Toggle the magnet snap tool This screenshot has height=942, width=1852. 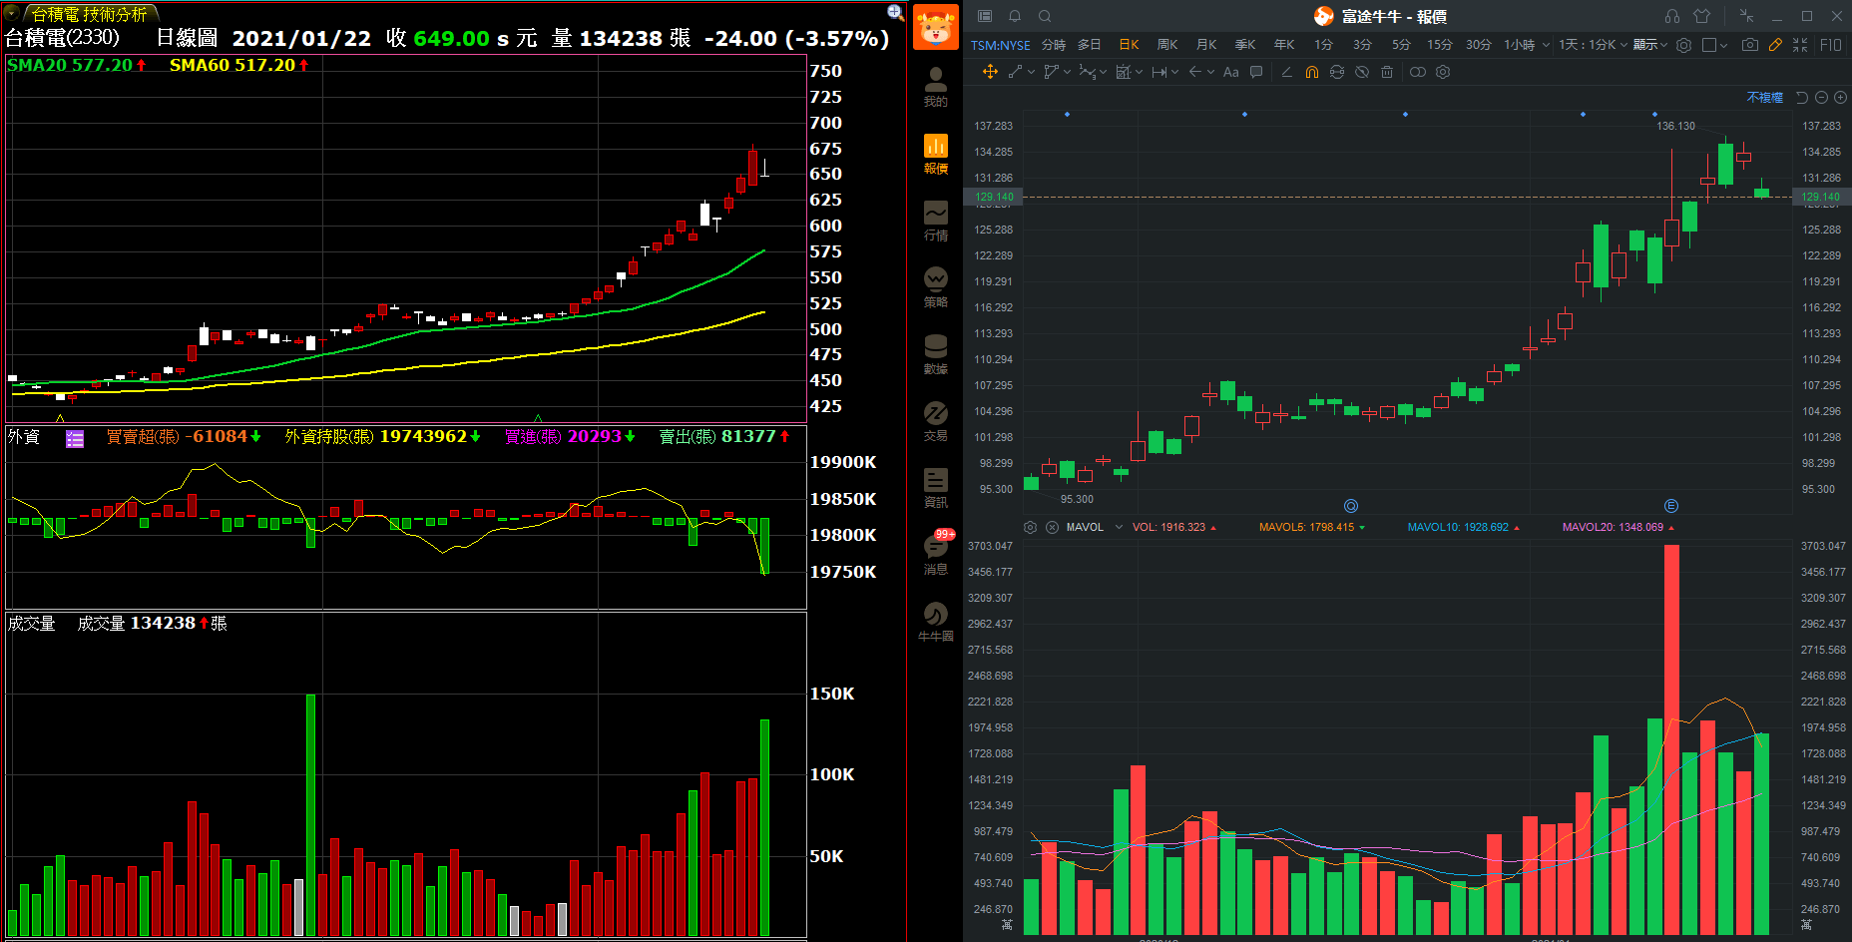click(1312, 72)
